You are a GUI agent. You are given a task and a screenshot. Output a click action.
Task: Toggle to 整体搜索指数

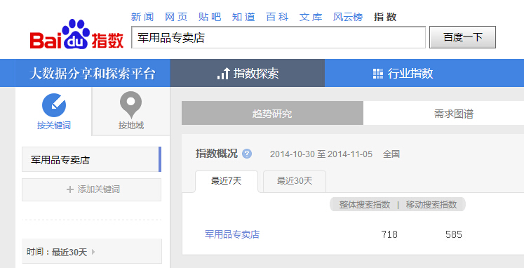365,205
